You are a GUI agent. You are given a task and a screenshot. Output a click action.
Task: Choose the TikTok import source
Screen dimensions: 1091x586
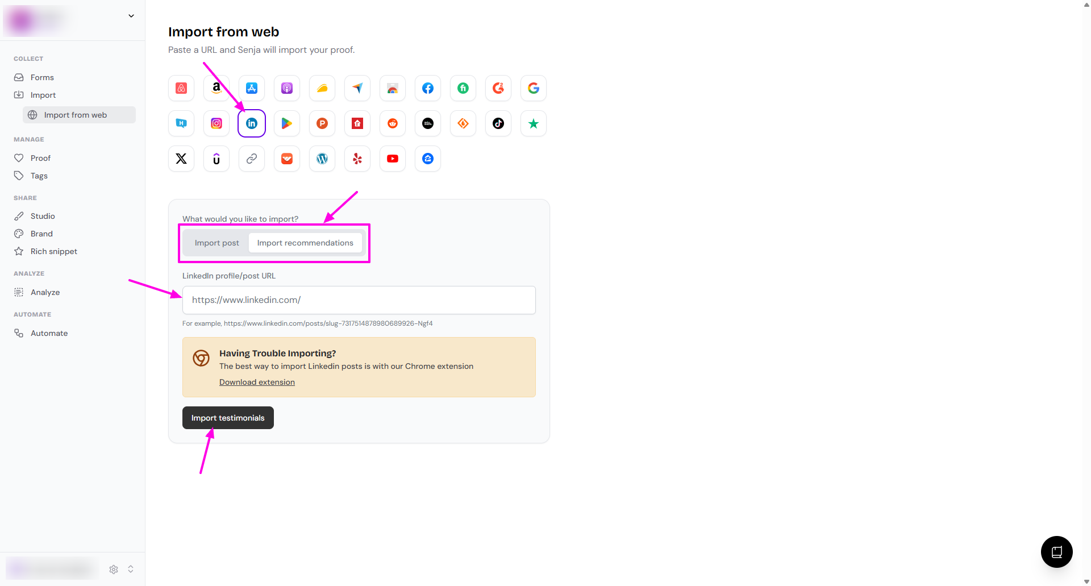tap(498, 123)
